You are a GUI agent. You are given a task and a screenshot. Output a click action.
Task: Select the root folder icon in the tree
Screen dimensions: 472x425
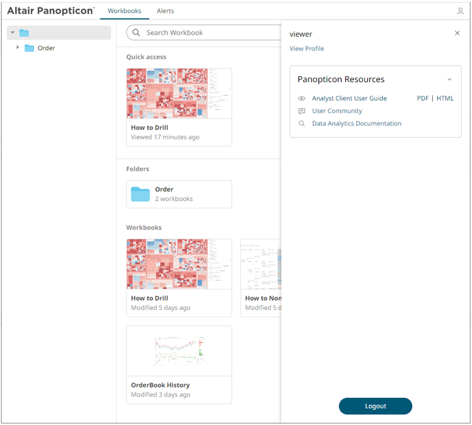[x=24, y=33]
